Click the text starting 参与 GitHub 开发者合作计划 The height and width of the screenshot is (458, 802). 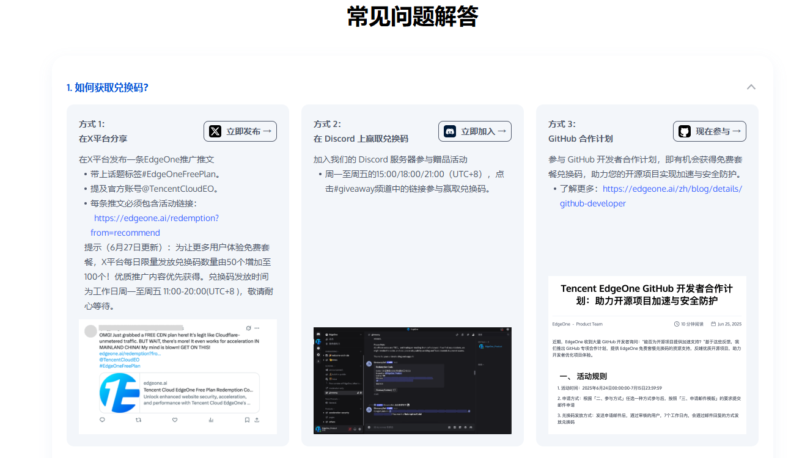[x=647, y=167]
